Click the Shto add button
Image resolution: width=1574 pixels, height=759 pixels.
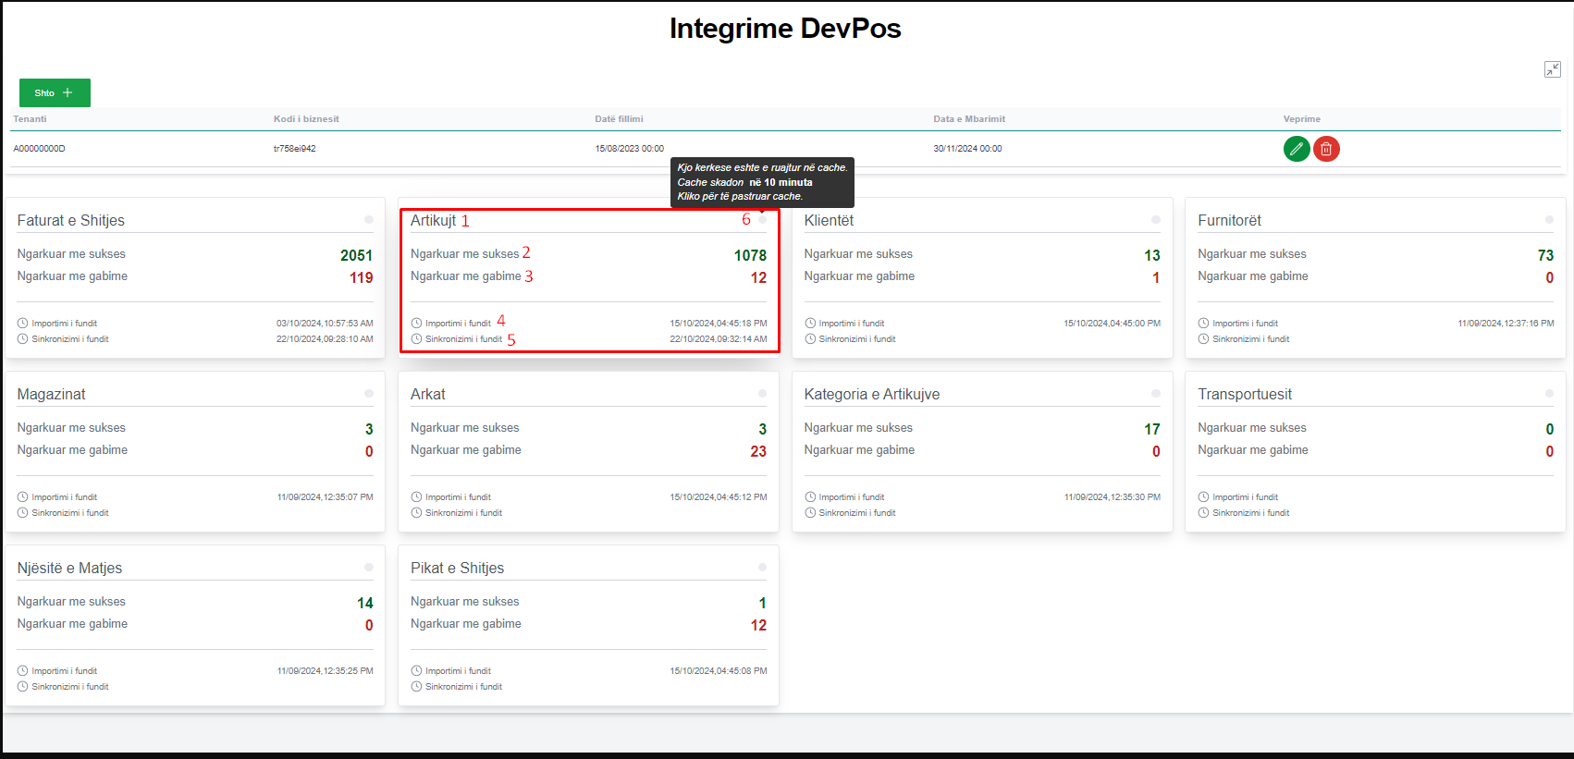55,93
